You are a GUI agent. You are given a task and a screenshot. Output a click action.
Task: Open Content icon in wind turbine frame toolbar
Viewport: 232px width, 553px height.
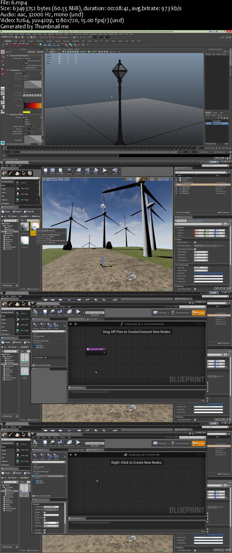pyautogui.click(x=52, y=171)
